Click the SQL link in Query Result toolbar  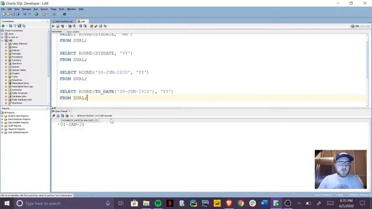pos(71,116)
